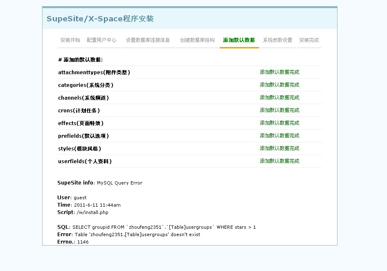Open the 配置用户中心 step tab
Viewport: 387px width, 271px height.
click(x=101, y=40)
